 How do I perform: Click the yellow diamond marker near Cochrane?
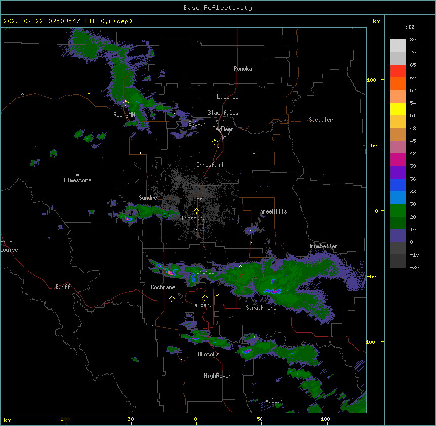pyautogui.click(x=172, y=299)
